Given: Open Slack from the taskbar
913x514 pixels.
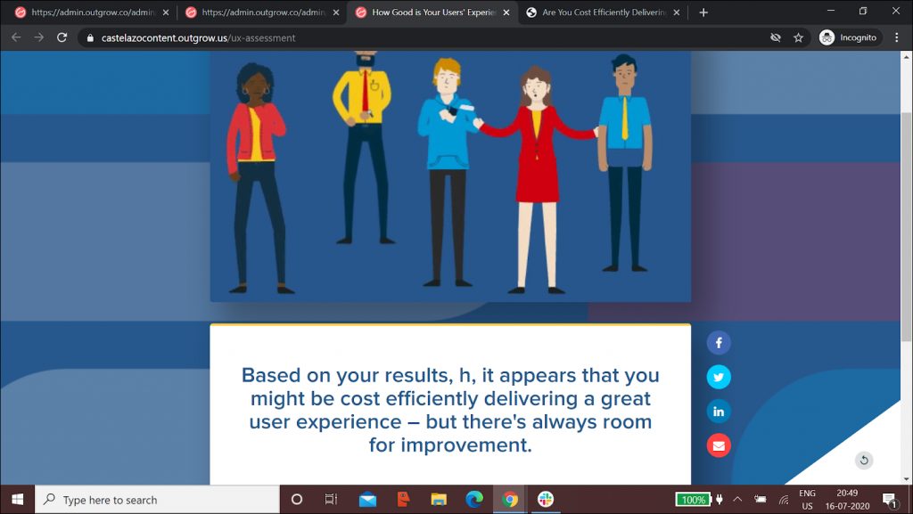Looking at the screenshot, I should 546,500.
